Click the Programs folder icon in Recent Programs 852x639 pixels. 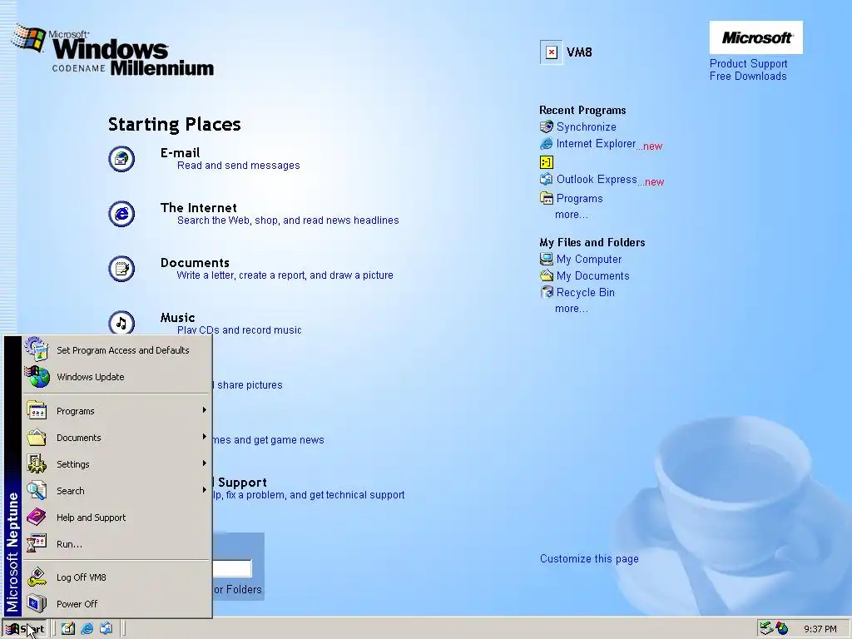click(546, 198)
